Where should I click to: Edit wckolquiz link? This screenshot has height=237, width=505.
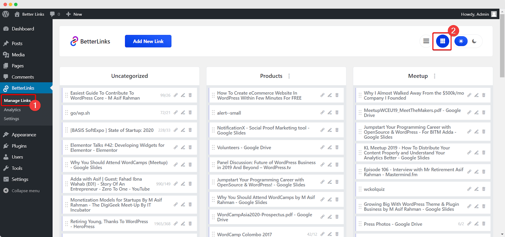pos(476,189)
